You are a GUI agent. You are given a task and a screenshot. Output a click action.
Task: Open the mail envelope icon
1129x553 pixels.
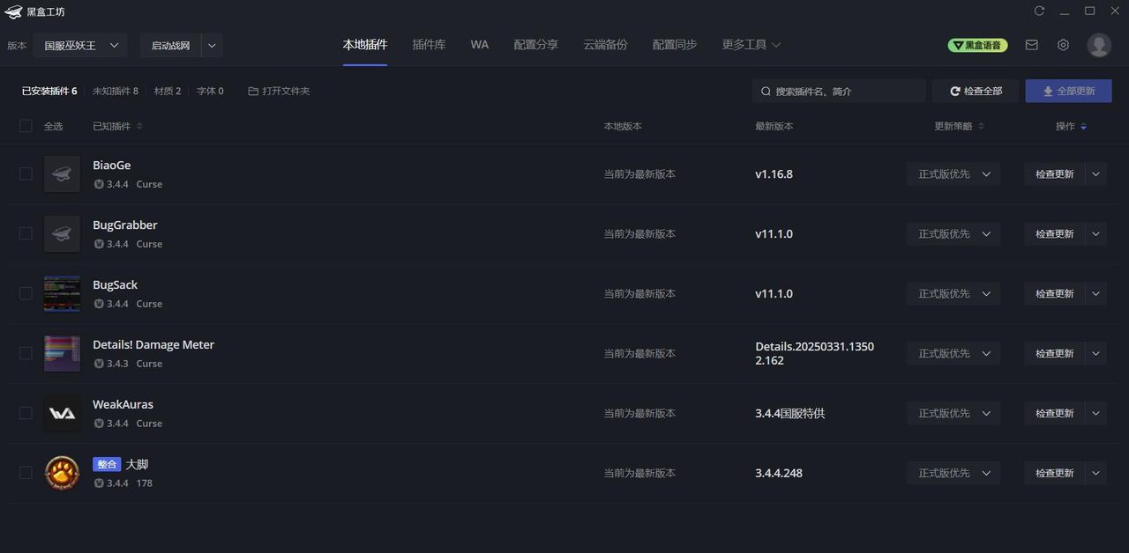[1031, 45]
